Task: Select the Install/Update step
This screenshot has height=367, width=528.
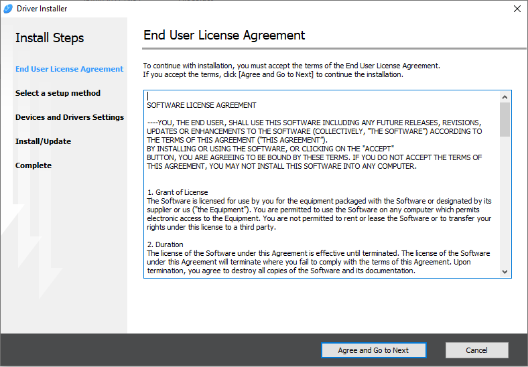Action: click(x=43, y=141)
